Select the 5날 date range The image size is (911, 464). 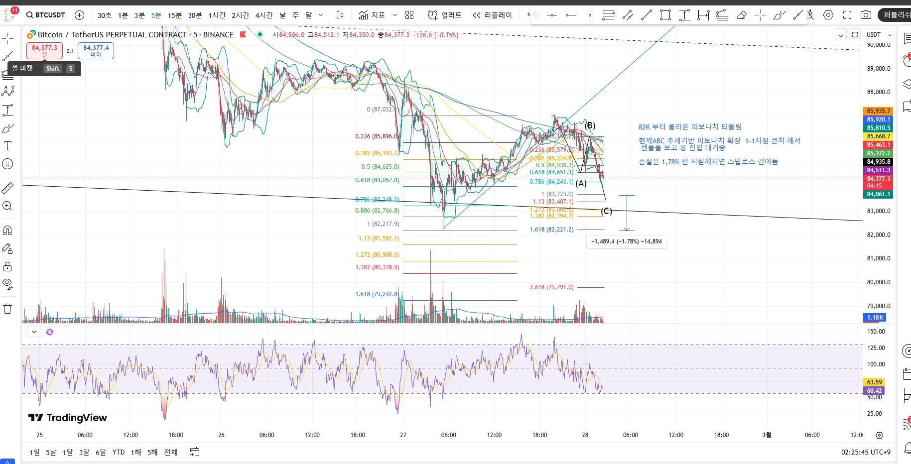tap(51, 452)
